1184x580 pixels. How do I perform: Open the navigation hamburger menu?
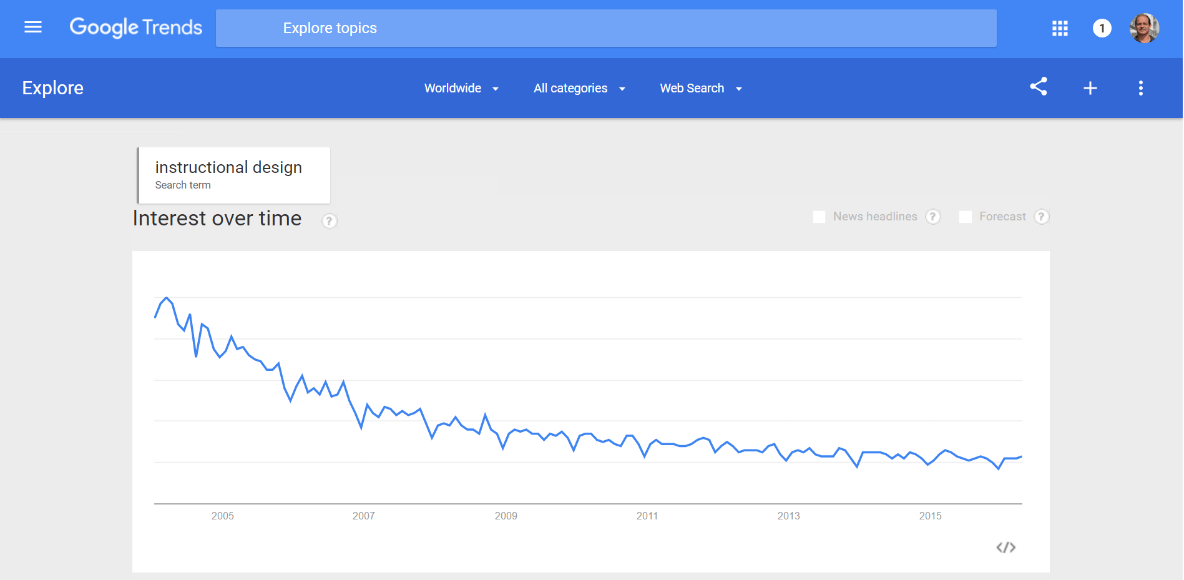(x=32, y=27)
